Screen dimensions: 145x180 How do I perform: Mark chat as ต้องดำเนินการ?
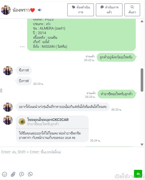tap(81, 10)
